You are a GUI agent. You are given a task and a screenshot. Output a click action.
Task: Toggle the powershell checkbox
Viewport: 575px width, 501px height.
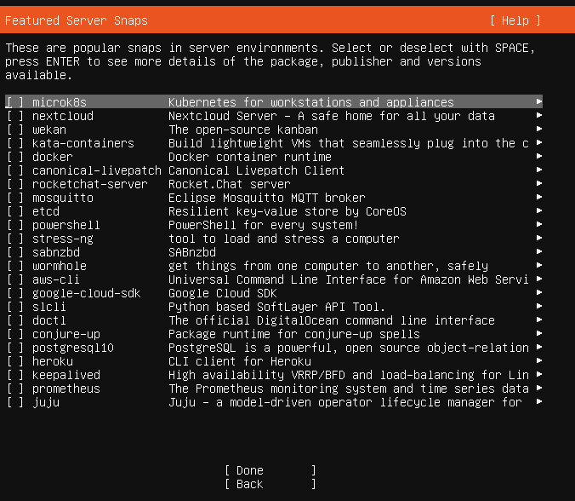[x=15, y=225]
